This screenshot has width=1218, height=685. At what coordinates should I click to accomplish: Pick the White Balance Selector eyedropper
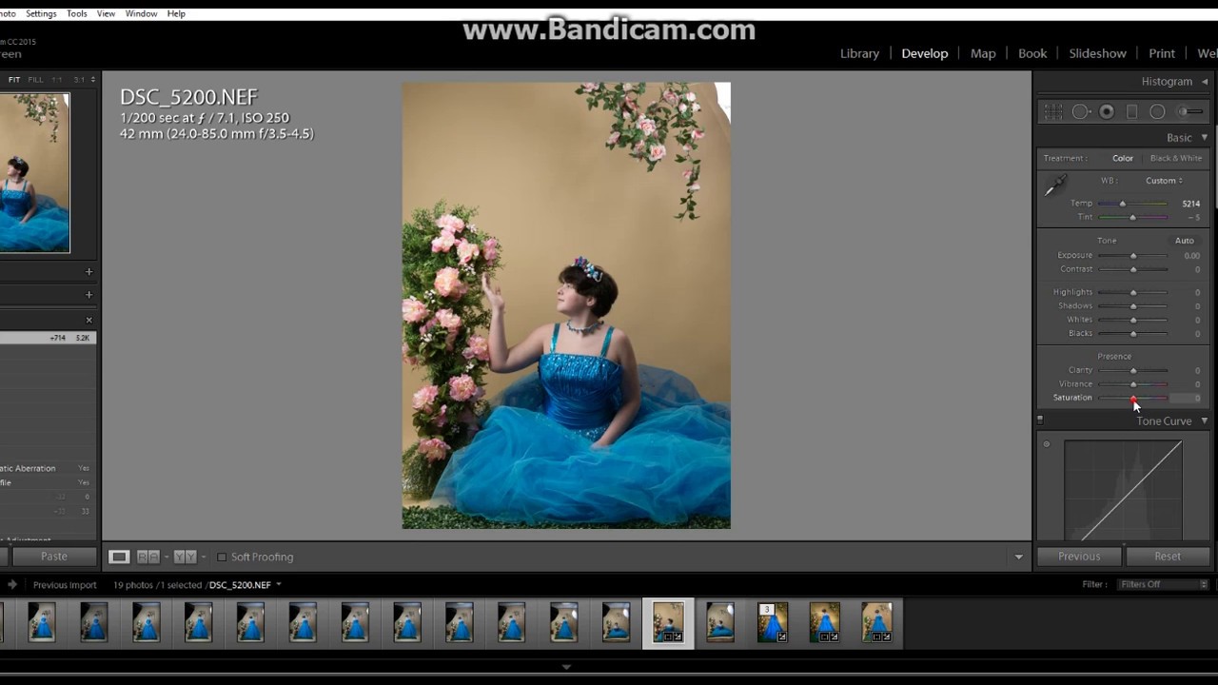click(1055, 186)
